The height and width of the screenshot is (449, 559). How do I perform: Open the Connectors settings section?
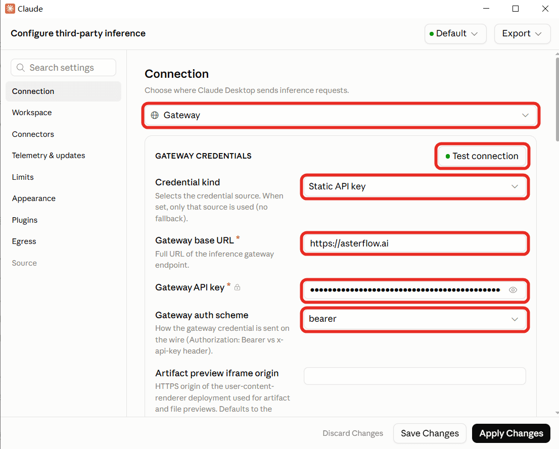point(64,134)
